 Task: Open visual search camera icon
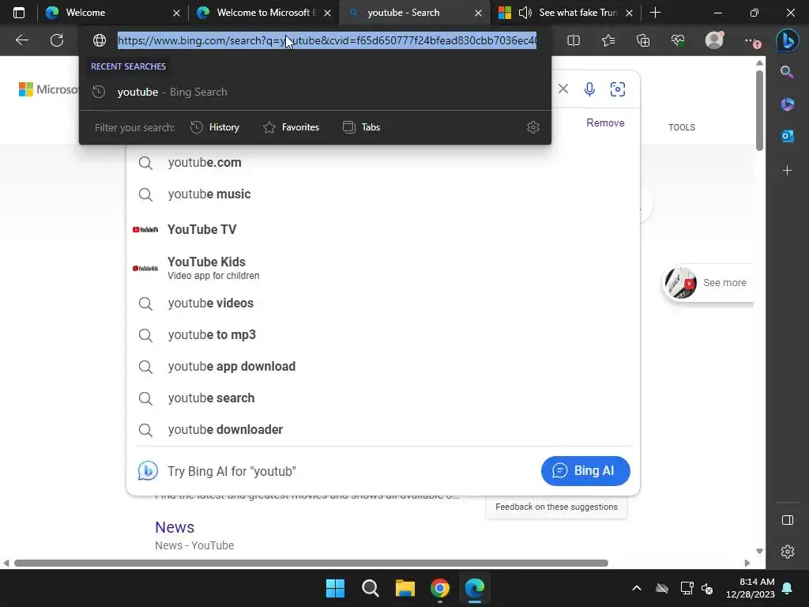tap(618, 89)
